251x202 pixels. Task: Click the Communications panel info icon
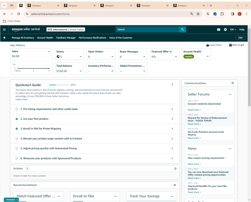(x=232, y=83)
